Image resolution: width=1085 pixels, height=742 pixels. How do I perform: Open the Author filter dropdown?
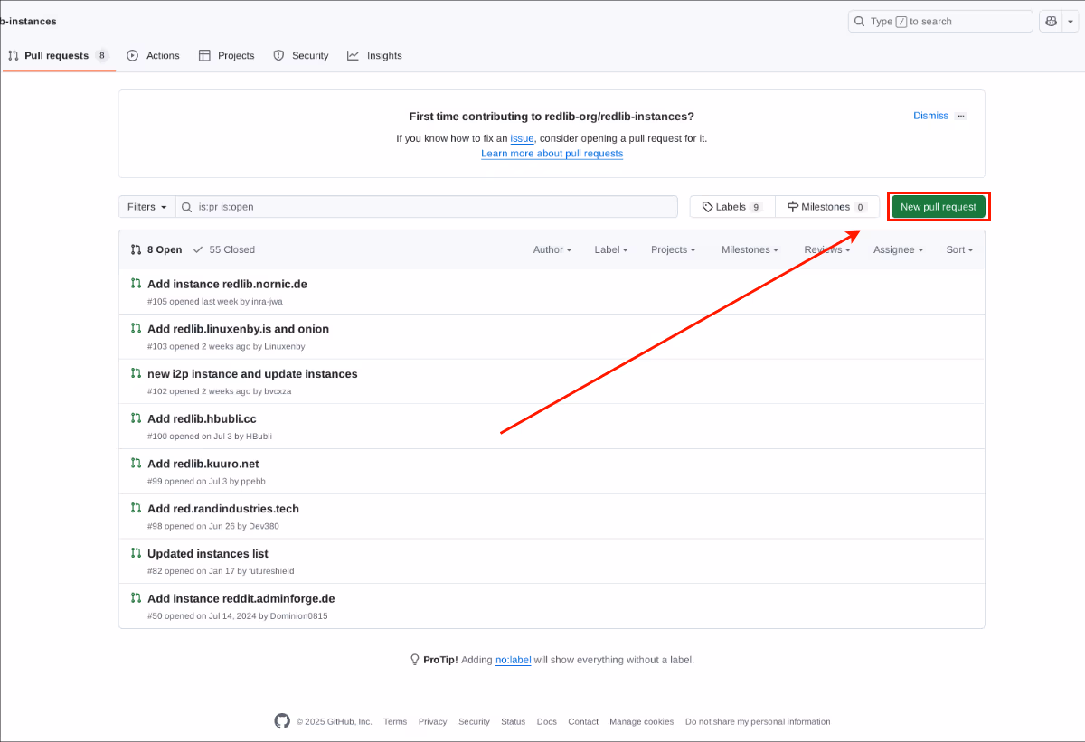click(x=552, y=249)
